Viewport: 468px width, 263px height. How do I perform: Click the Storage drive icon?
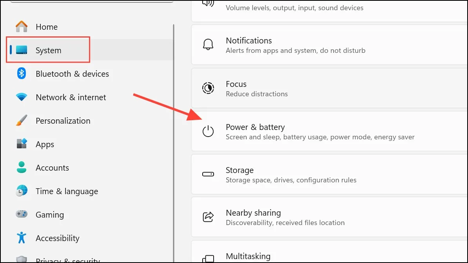[208, 174]
